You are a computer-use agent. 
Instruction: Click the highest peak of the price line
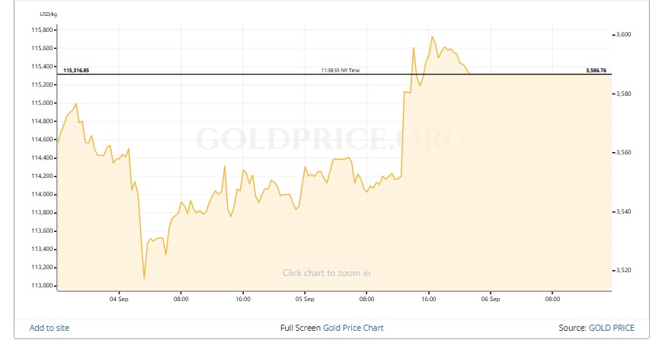click(x=432, y=37)
